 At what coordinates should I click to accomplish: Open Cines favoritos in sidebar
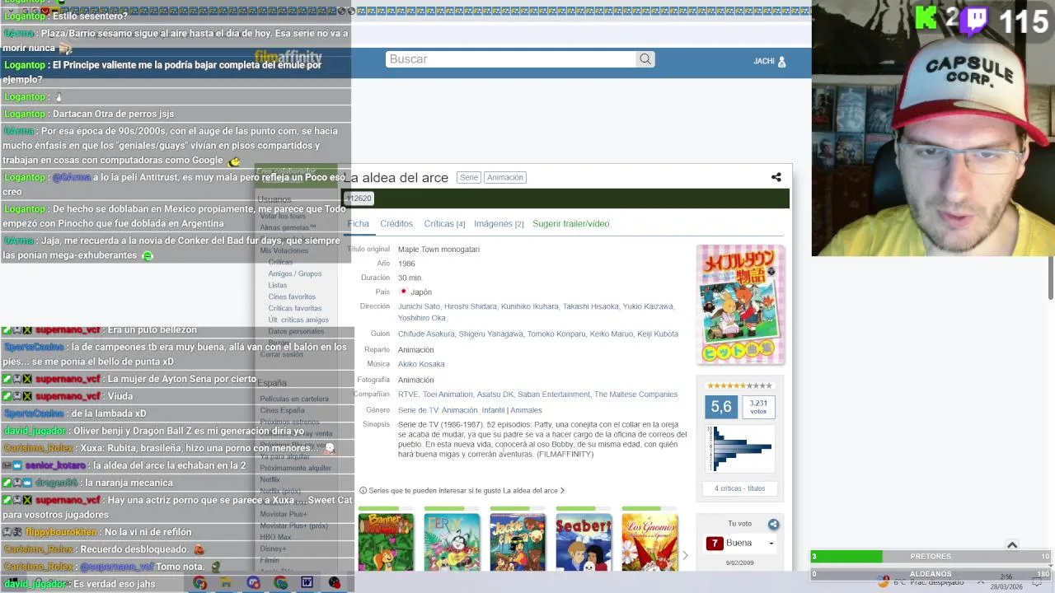coord(292,296)
